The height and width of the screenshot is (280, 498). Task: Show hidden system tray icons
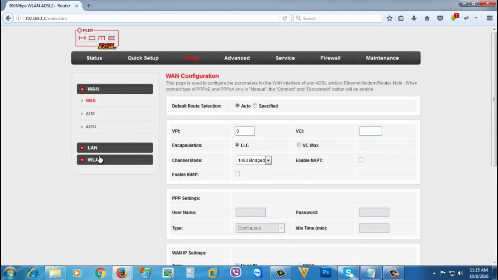pyautogui.click(x=434, y=273)
